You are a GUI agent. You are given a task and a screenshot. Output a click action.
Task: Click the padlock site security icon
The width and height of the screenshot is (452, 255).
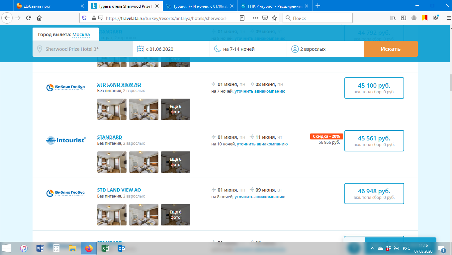point(94,18)
